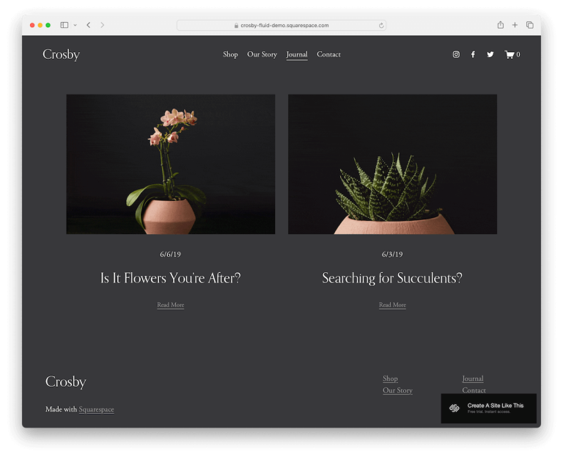The height and width of the screenshot is (457, 563).
Task: Open the Twitter bird icon
Action: [x=490, y=54]
